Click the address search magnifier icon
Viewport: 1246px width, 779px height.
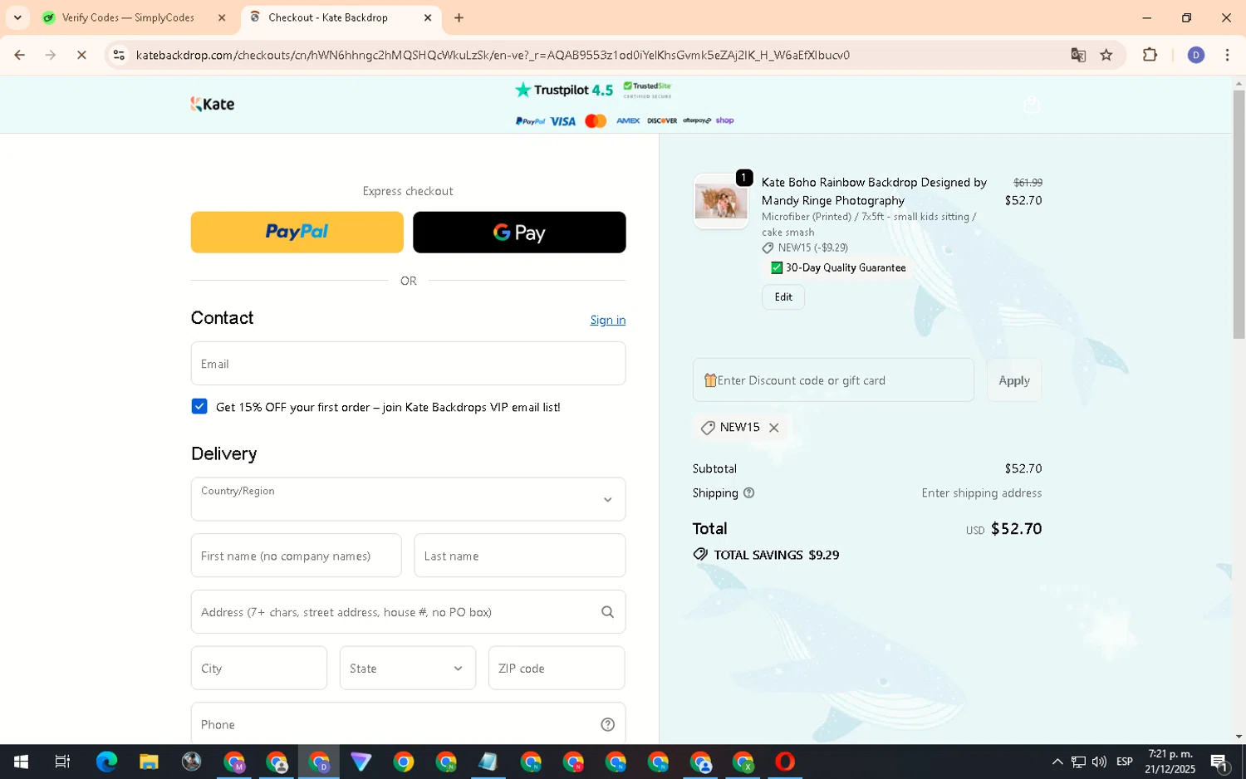(607, 612)
